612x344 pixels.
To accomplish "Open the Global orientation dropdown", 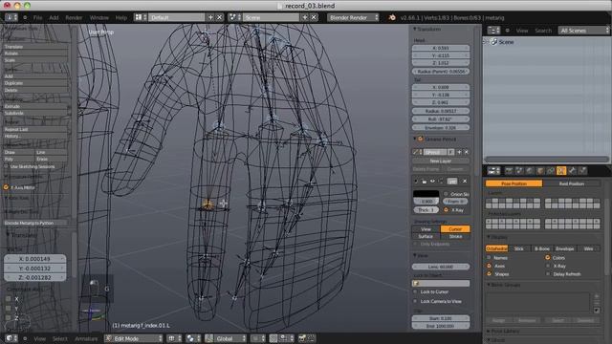I will click(226, 338).
